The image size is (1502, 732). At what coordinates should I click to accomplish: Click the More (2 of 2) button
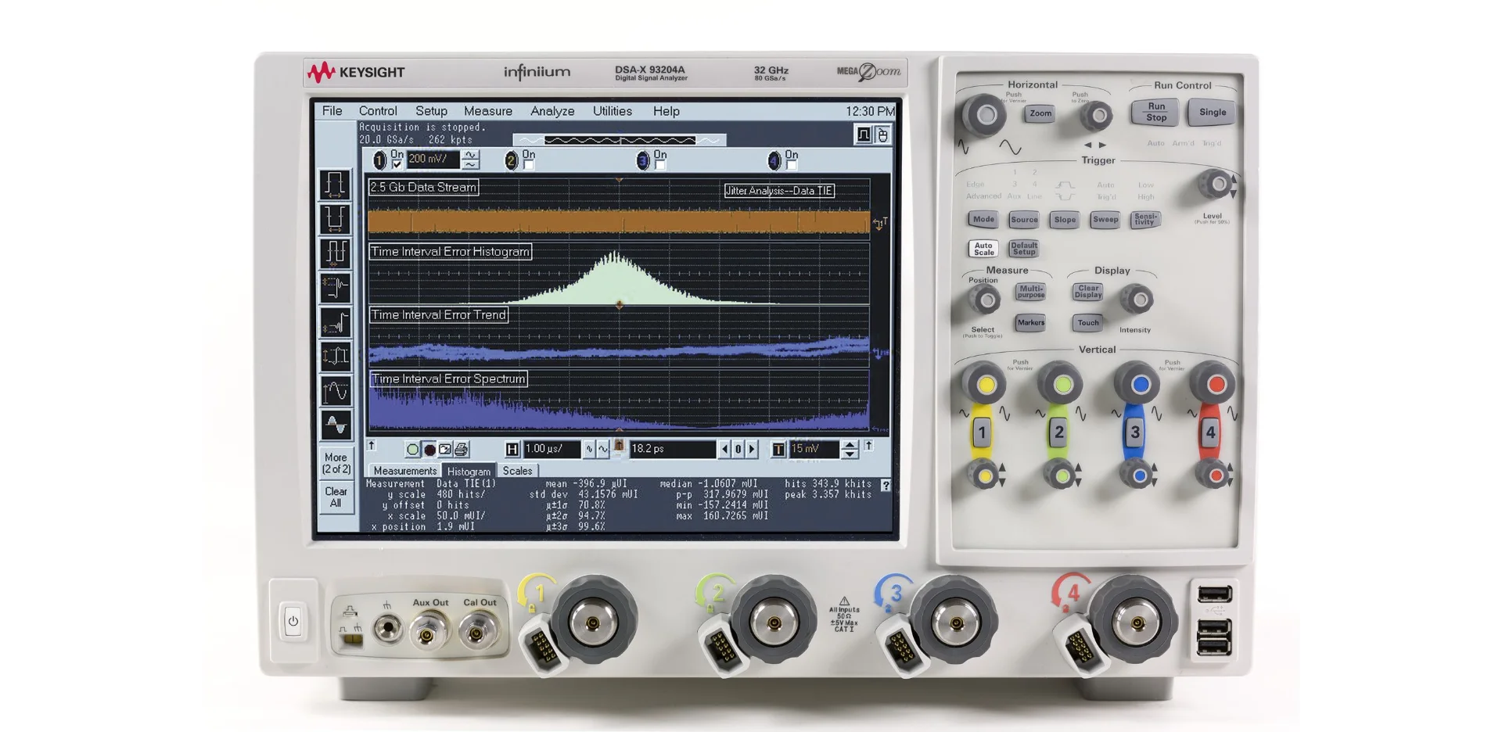(x=336, y=463)
